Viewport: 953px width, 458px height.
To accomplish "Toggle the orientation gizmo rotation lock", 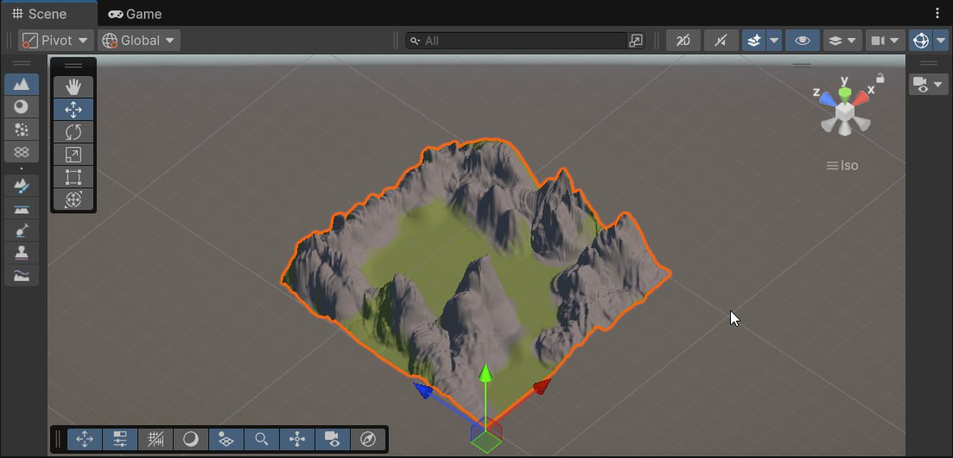I will [880, 78].
